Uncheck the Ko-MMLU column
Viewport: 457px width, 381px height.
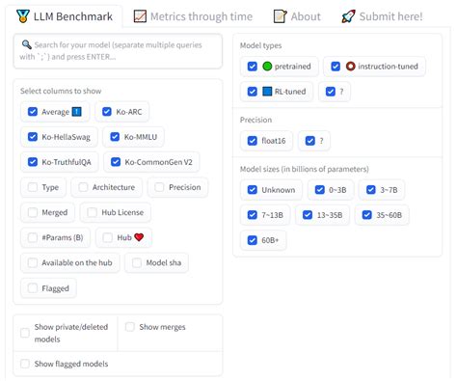[x=115, y=137]
